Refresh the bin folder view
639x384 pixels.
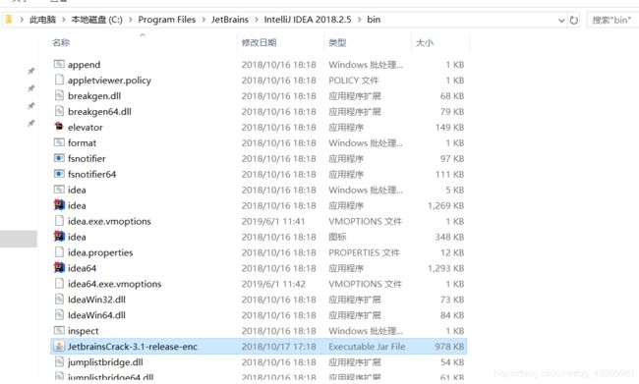(574, 20)
